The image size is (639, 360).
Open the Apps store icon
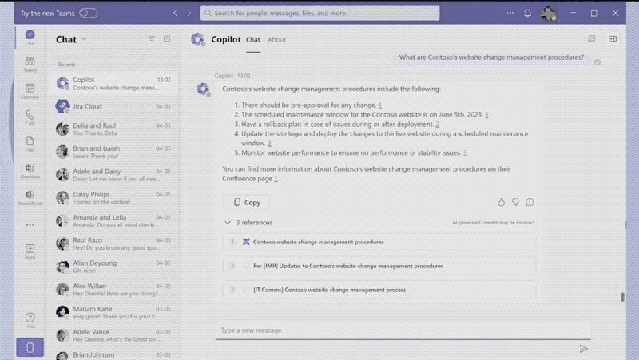(30, 251)
